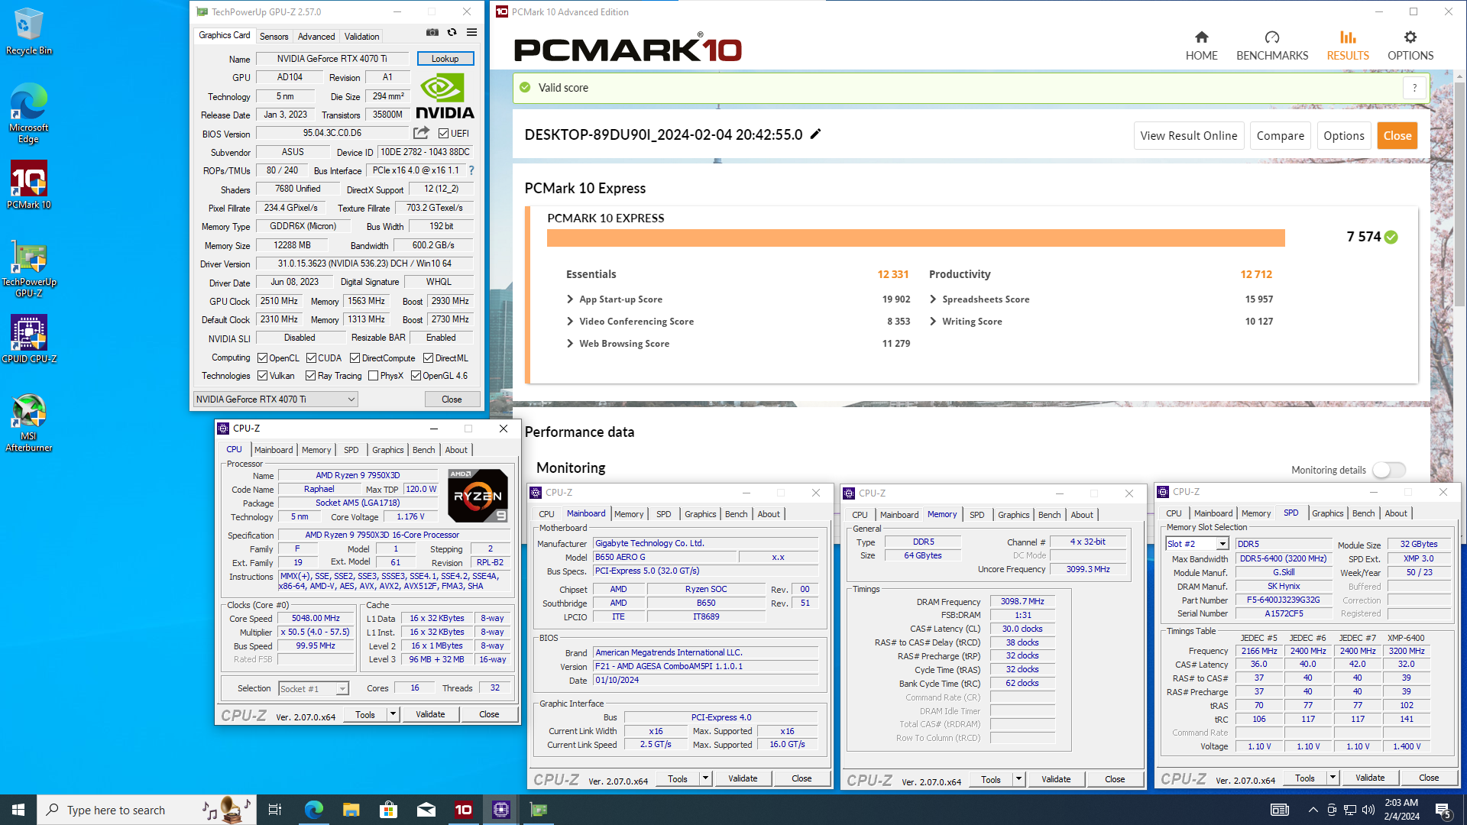Toggle CUDA checkbox in GPU-Z
Screen dimensions: 1467x825
(311, 358)
